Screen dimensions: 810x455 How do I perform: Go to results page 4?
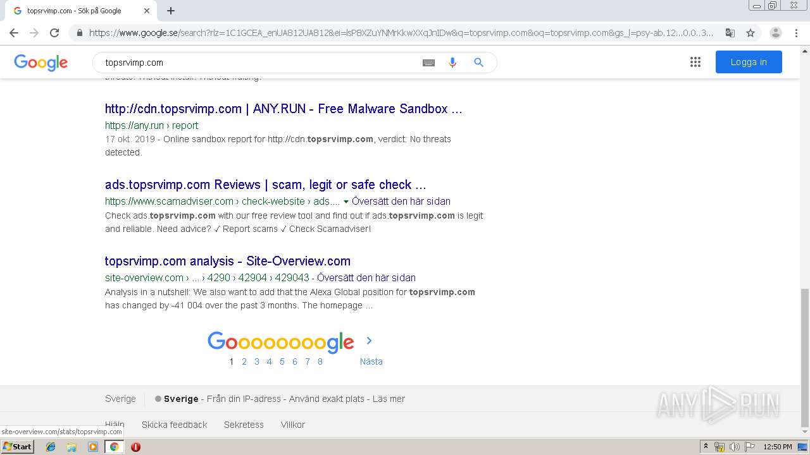[270, 361]
